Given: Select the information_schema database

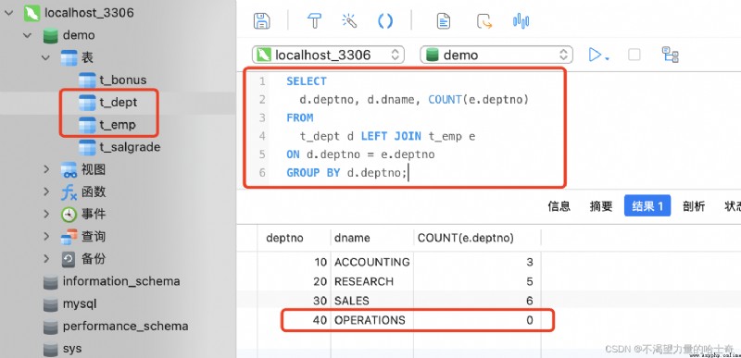Looking at the screenshot, I should [121, 281].
